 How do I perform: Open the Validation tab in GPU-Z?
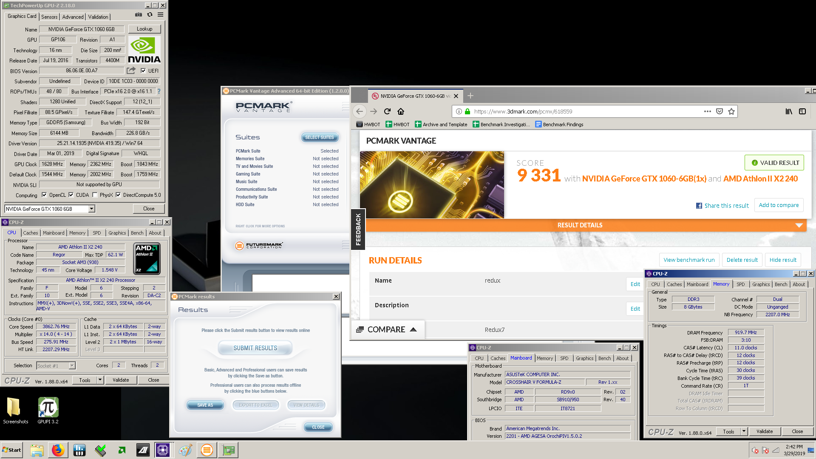98,17
